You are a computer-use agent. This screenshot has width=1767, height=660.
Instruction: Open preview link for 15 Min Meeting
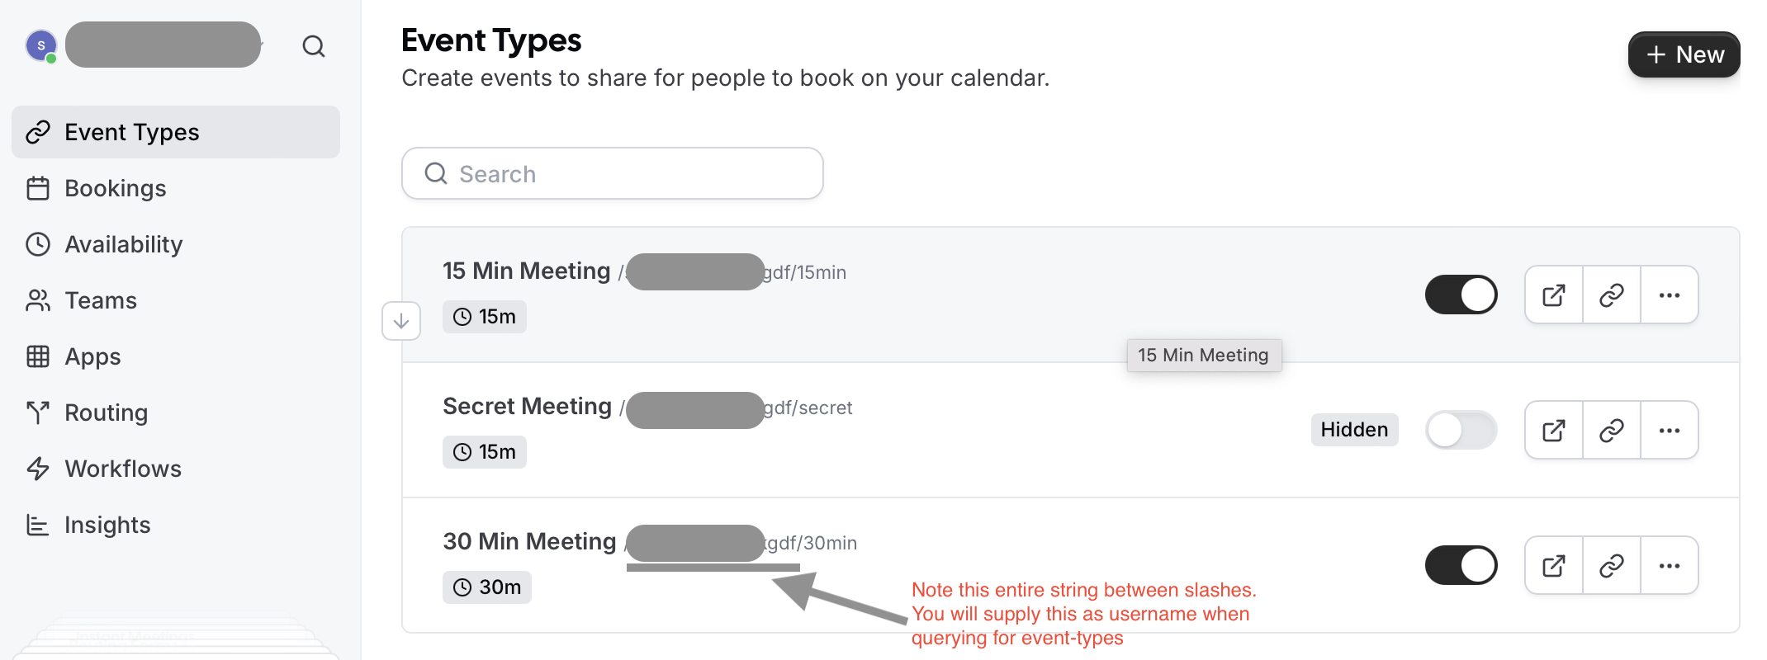1554,295
